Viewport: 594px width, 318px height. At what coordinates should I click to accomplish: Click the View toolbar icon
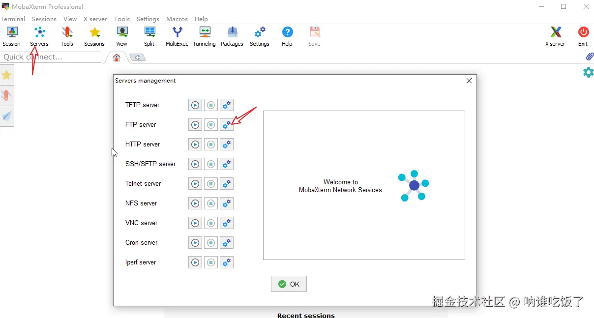tap(122, 37)
